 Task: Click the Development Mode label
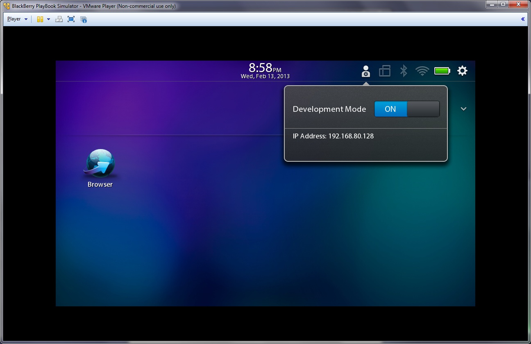point(329,109)
